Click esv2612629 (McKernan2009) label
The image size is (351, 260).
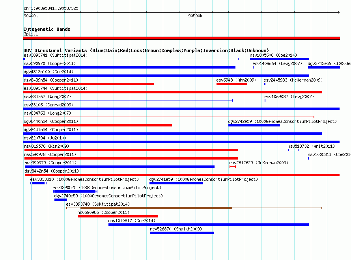coord(259,163)
